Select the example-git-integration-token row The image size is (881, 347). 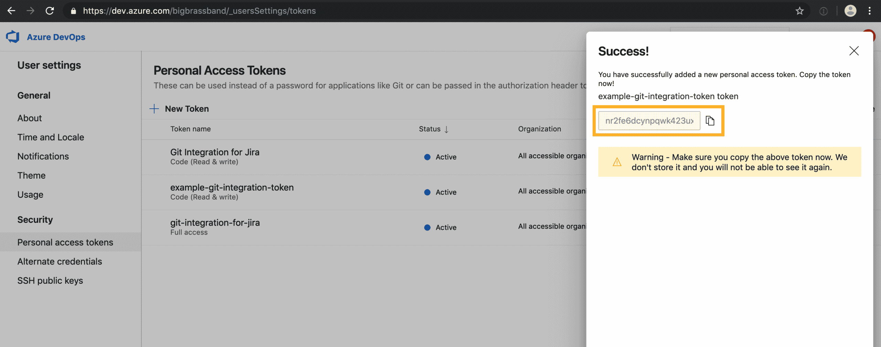(x=364, y=192)
